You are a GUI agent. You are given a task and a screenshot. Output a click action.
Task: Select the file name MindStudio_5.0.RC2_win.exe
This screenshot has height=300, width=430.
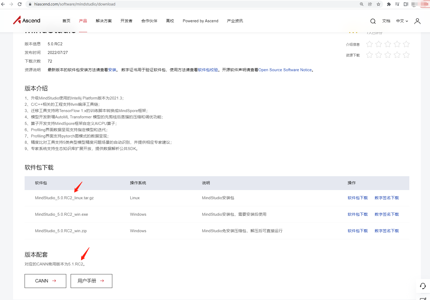point(62,214)
